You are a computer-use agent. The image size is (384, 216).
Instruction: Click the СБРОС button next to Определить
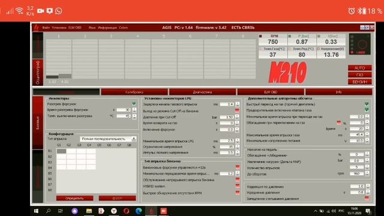(x=118, y=198)
